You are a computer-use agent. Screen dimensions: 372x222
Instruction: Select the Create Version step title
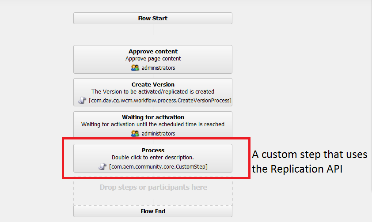[153, 85]
